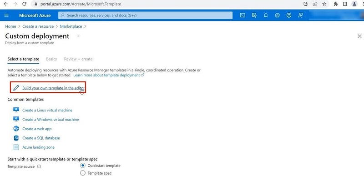The image size is (364, 176).
Task: Reload the page with the refresh icon
Action: 24,4
